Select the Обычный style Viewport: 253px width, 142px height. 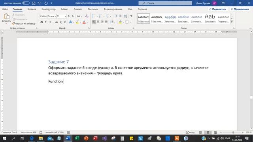[x=143, y=19]
